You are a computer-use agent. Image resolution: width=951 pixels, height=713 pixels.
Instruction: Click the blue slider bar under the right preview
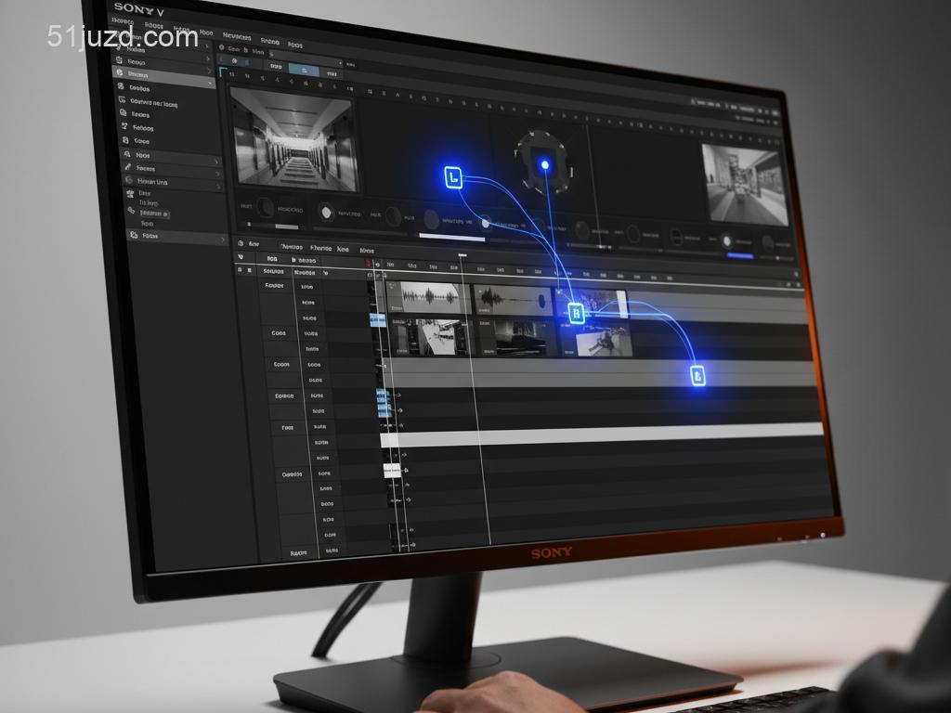(739, 255)
